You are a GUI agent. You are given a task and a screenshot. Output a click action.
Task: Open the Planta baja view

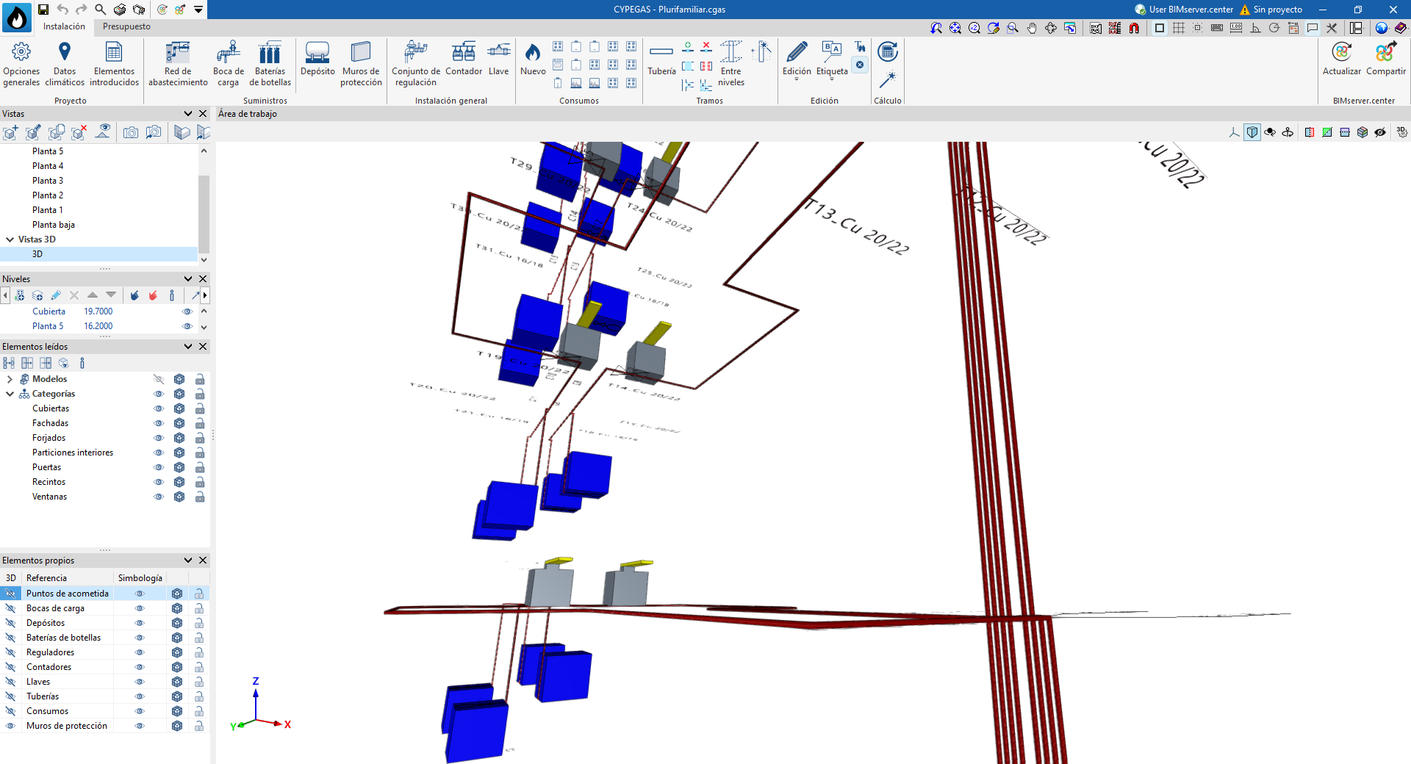click(54, 225)
